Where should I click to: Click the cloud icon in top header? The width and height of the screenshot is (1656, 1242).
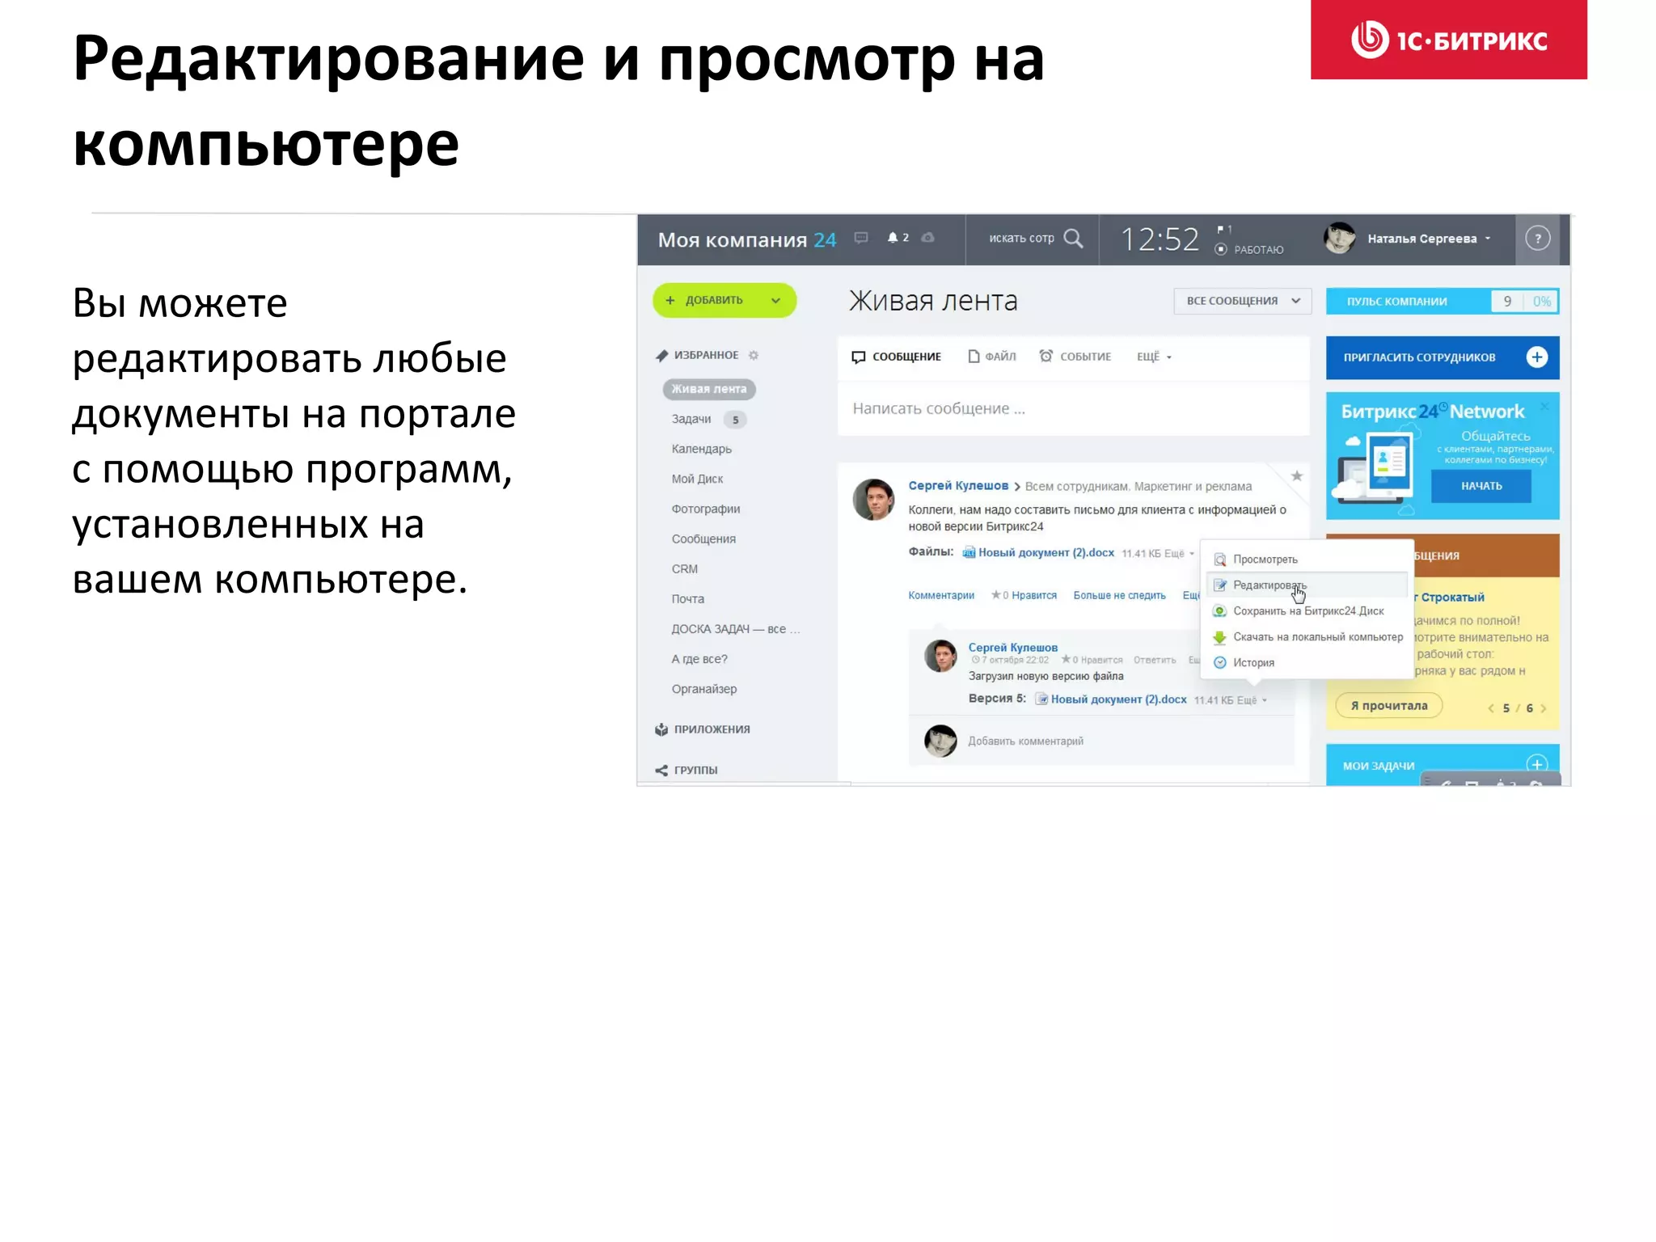928,238
